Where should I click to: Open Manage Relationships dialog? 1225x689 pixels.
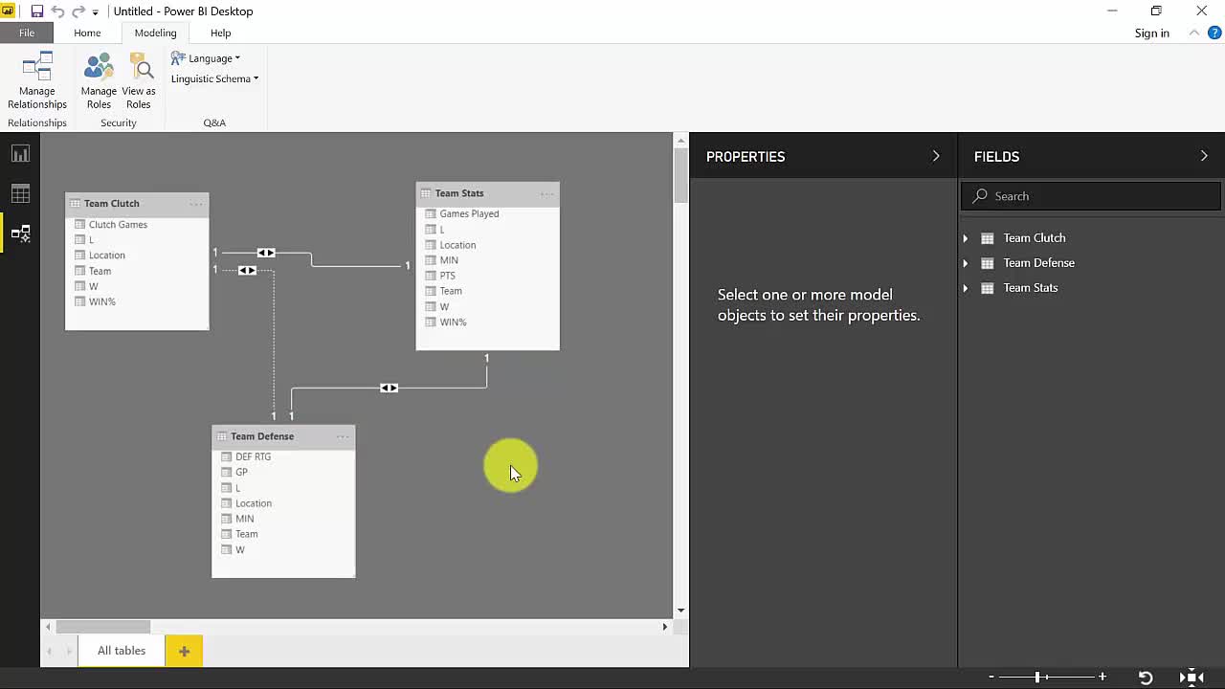(x=37, y=81)
